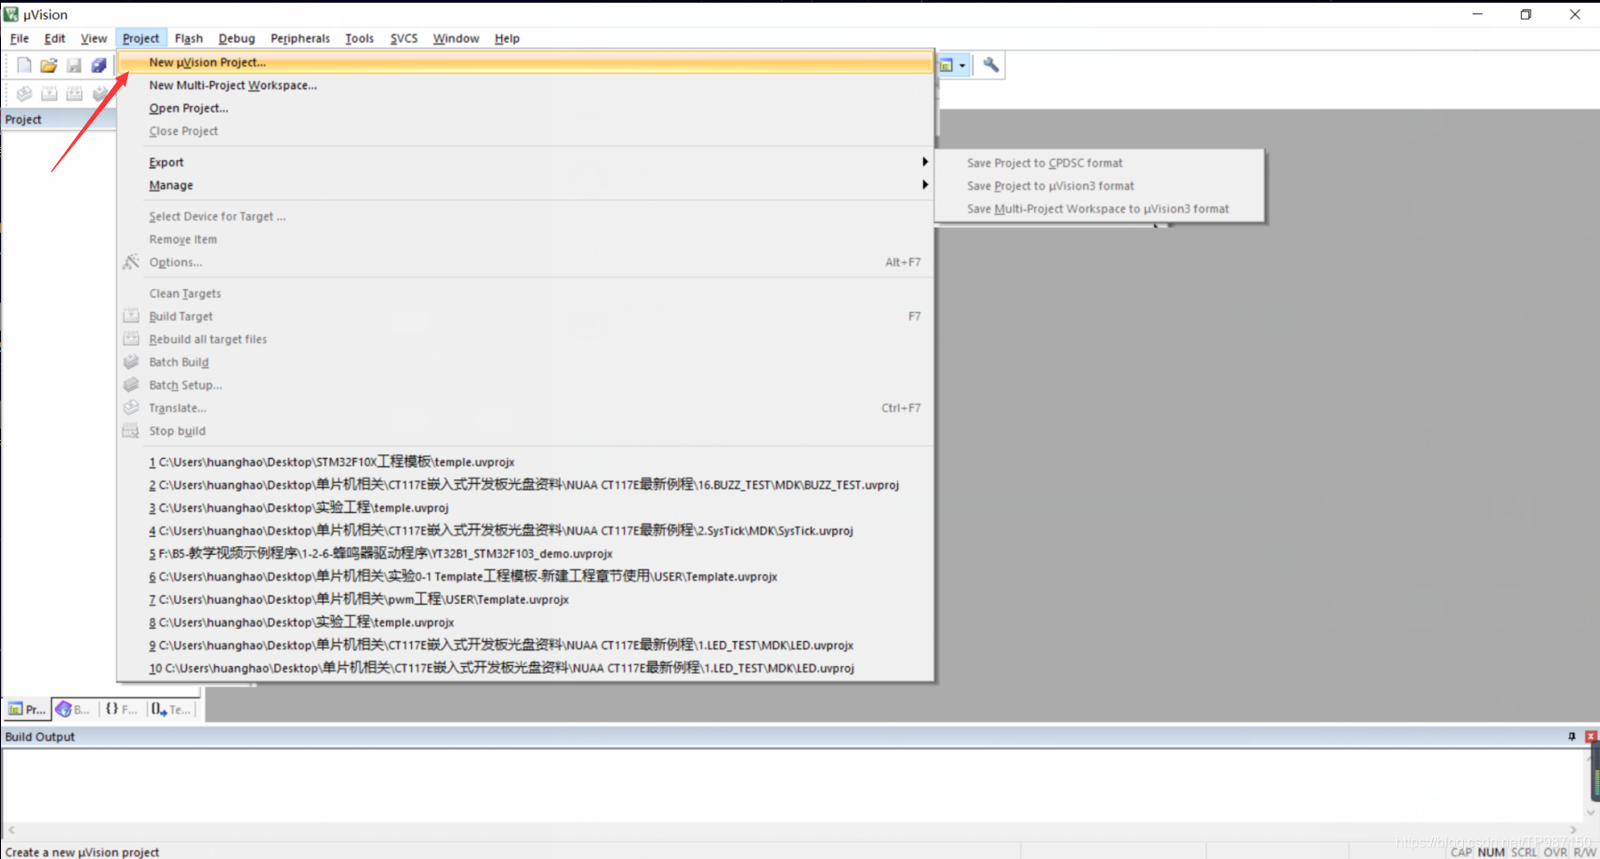
Task: Click the Translate... Ctrl+F7 entry
Action: coord(525,408)
